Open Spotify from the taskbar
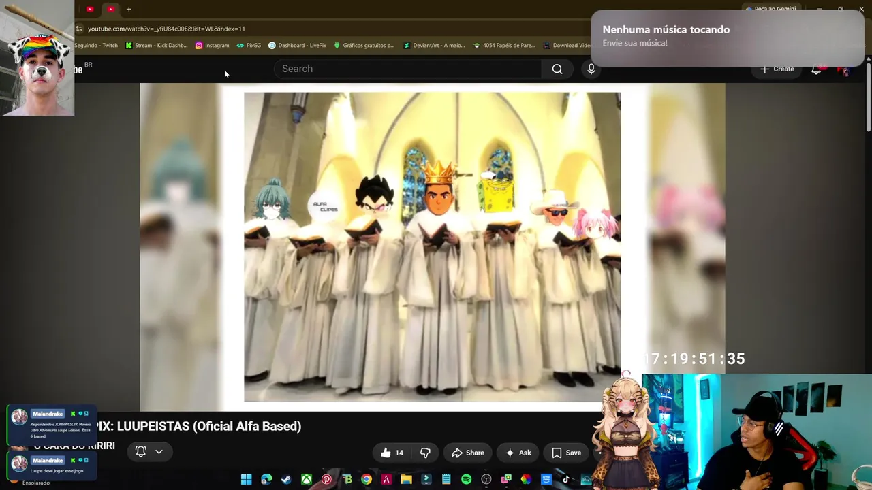This screenshot has width=872, height=490. coord(466,479)
